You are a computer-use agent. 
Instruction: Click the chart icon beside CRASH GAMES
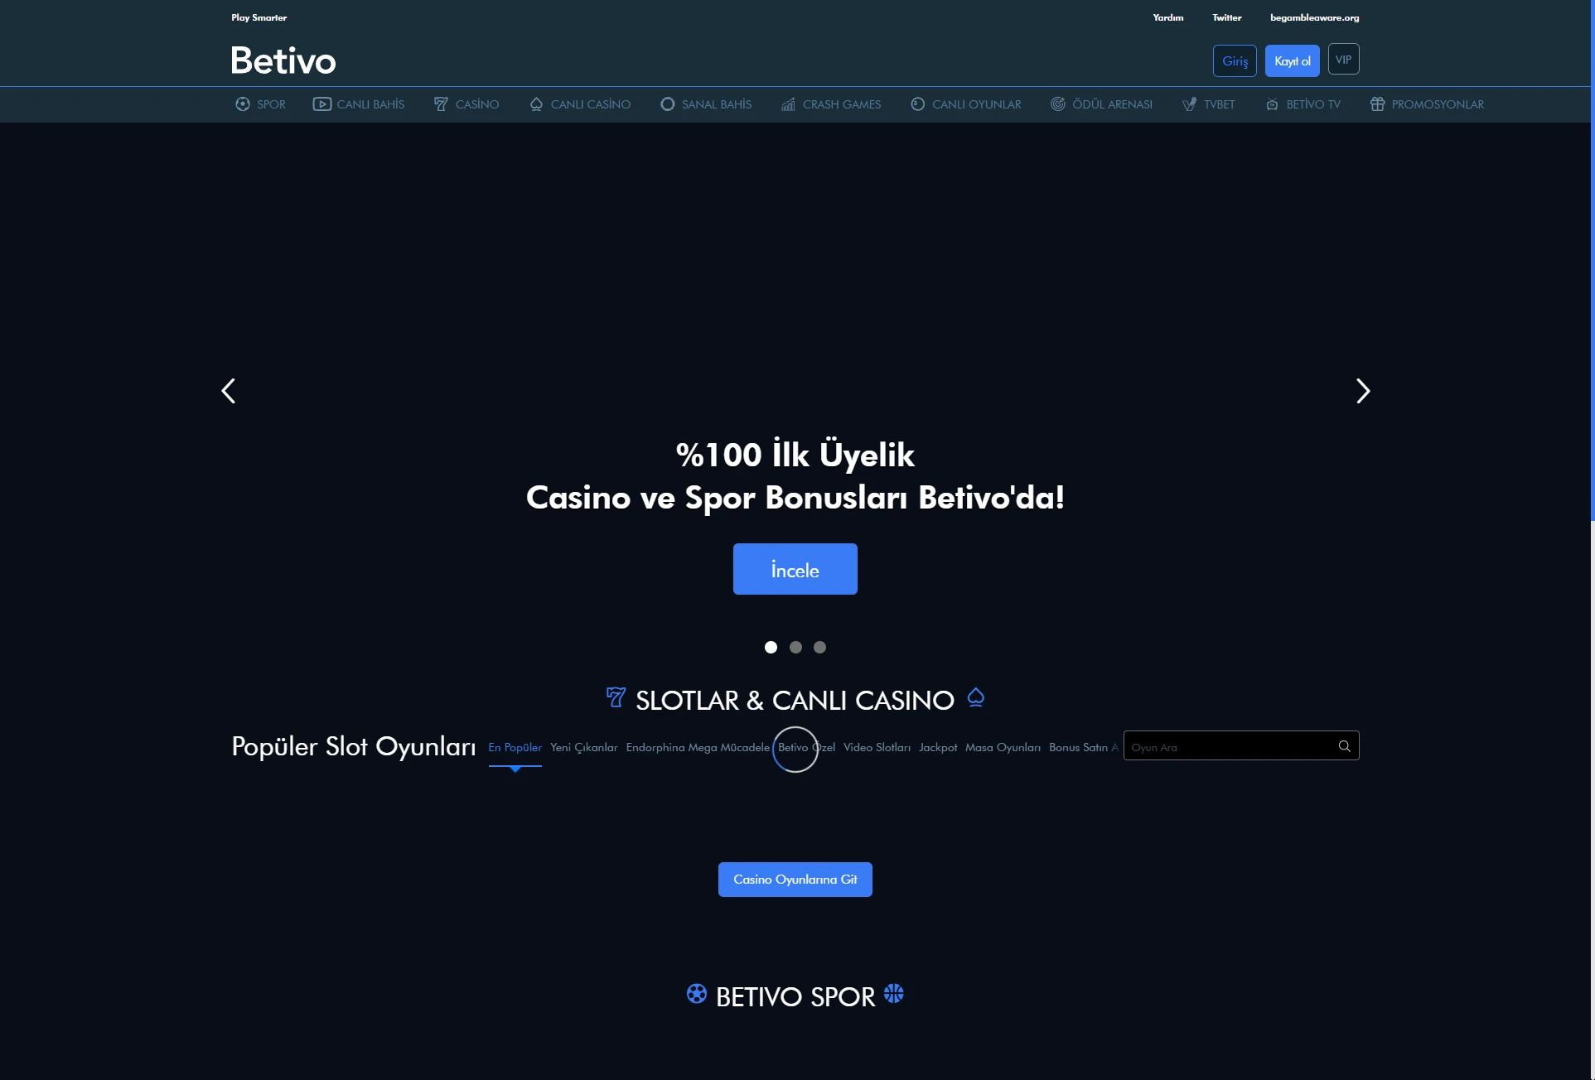tap(788, 104)
